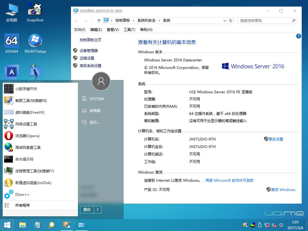Open the 此电脑 desktop icon
The image size is (308, 231).
pos(12,13)
